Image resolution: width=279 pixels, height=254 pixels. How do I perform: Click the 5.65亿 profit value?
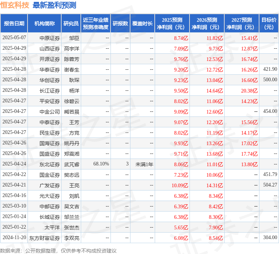[181, 228]
